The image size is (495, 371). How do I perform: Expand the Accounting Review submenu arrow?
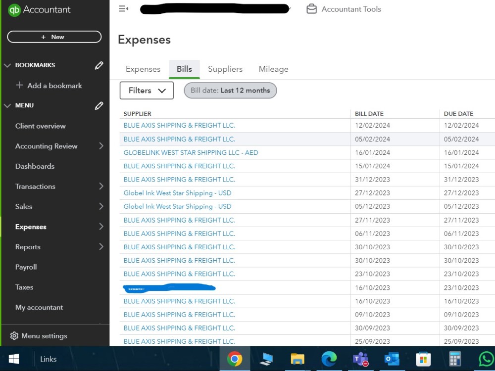coord(101,146)
